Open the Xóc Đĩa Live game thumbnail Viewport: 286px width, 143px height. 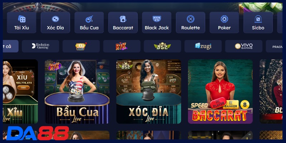coord(149,92)
